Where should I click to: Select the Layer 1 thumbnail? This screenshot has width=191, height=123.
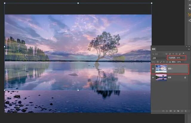point(161,69)
